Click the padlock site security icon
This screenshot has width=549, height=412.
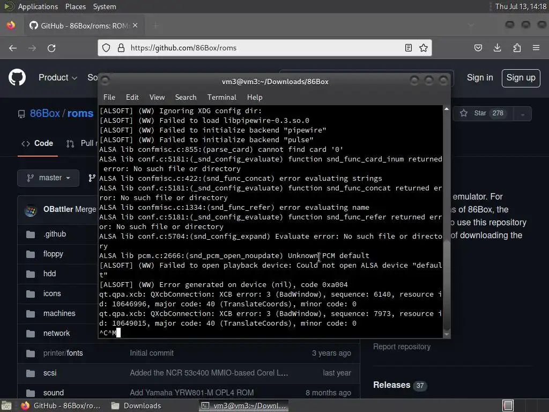coord(121,48)
